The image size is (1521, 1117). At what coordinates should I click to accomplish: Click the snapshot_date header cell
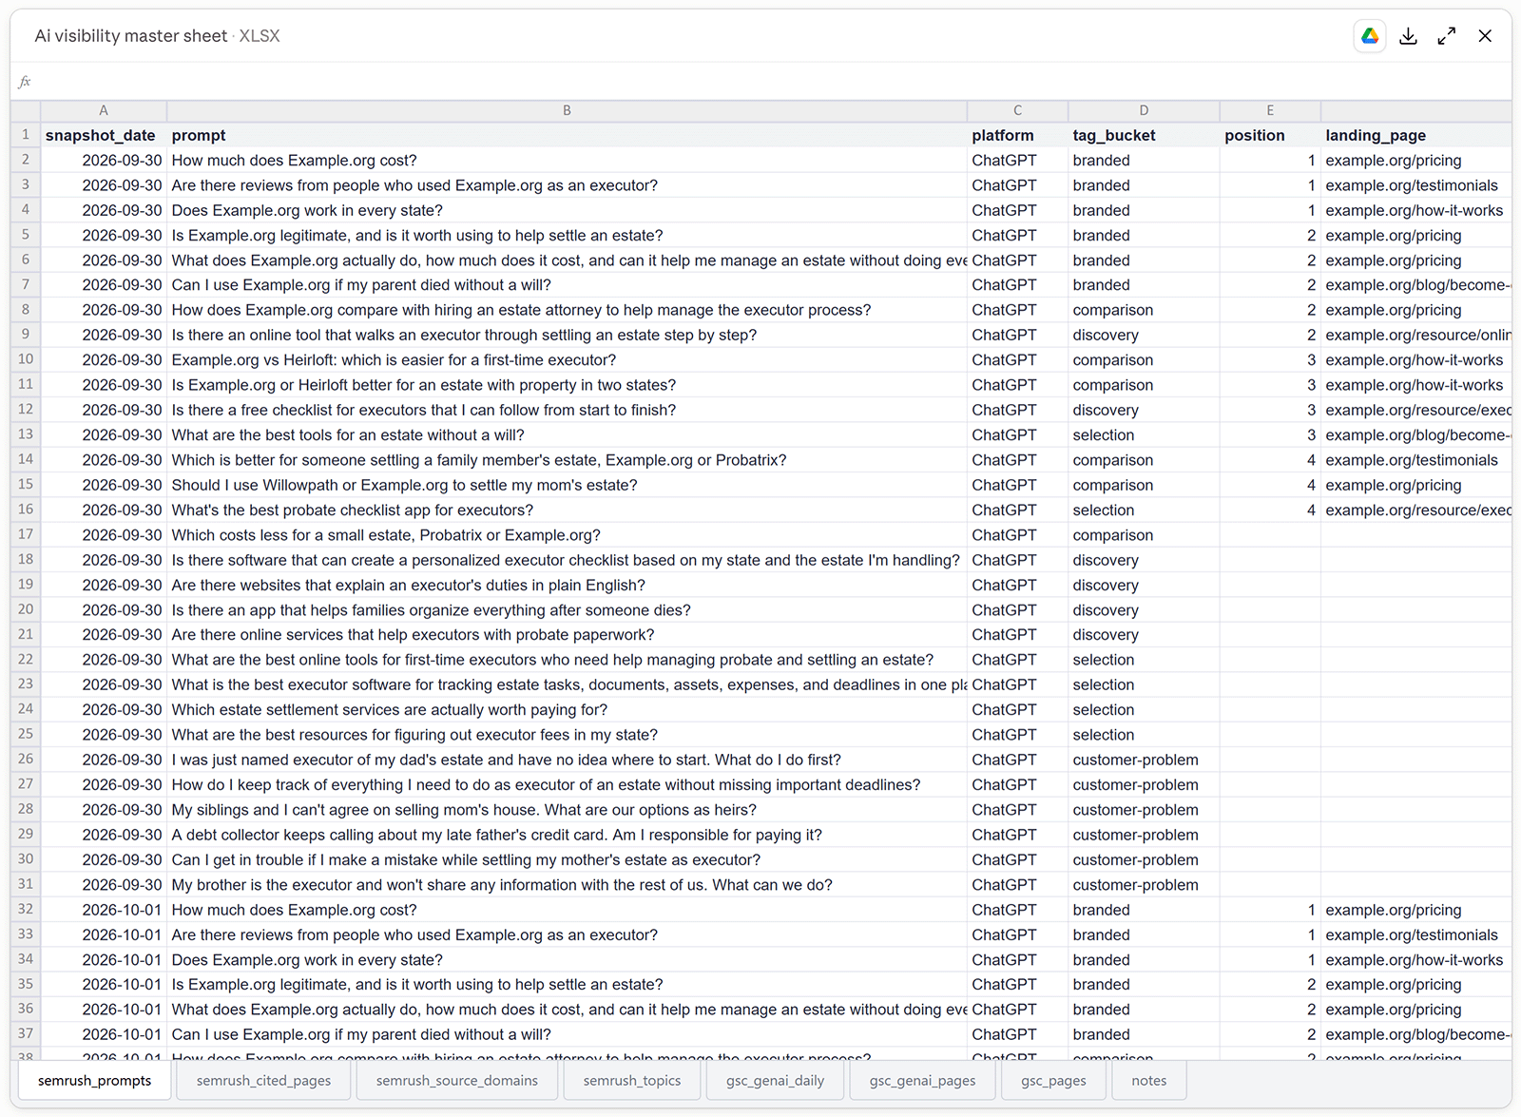point(104,135)
